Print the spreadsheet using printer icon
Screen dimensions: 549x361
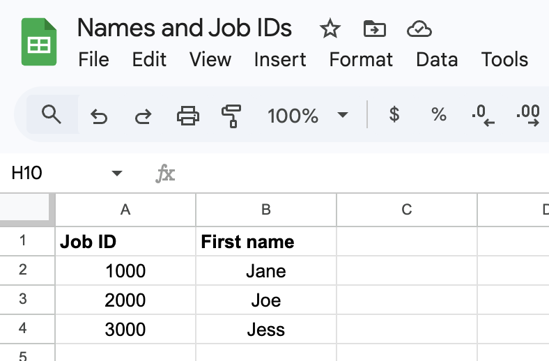tap(188, 115)
